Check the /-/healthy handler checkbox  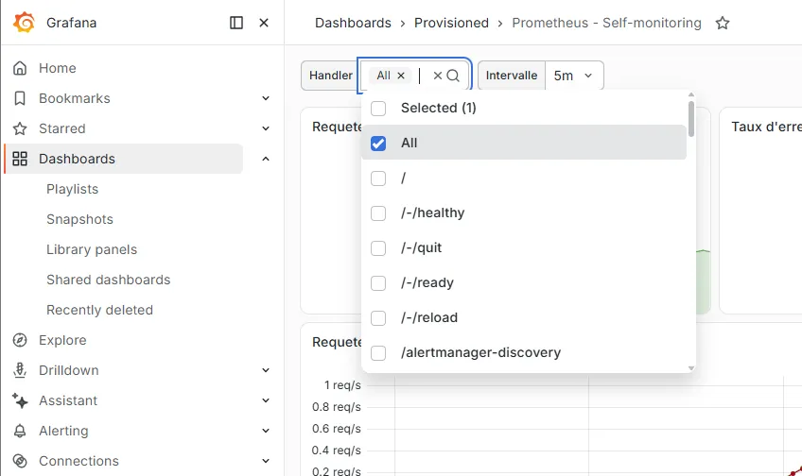click(x=378, y=213)
